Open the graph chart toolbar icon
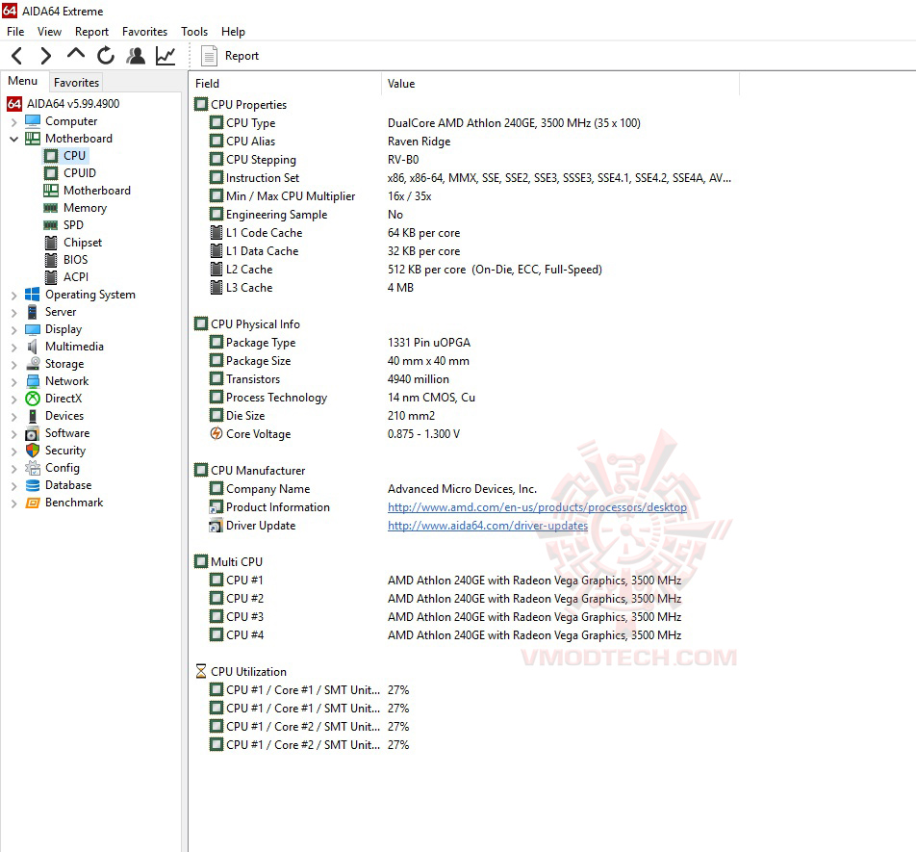Viewport: 916px width, 852px height. pyautogui.click(x=165, y=56)
